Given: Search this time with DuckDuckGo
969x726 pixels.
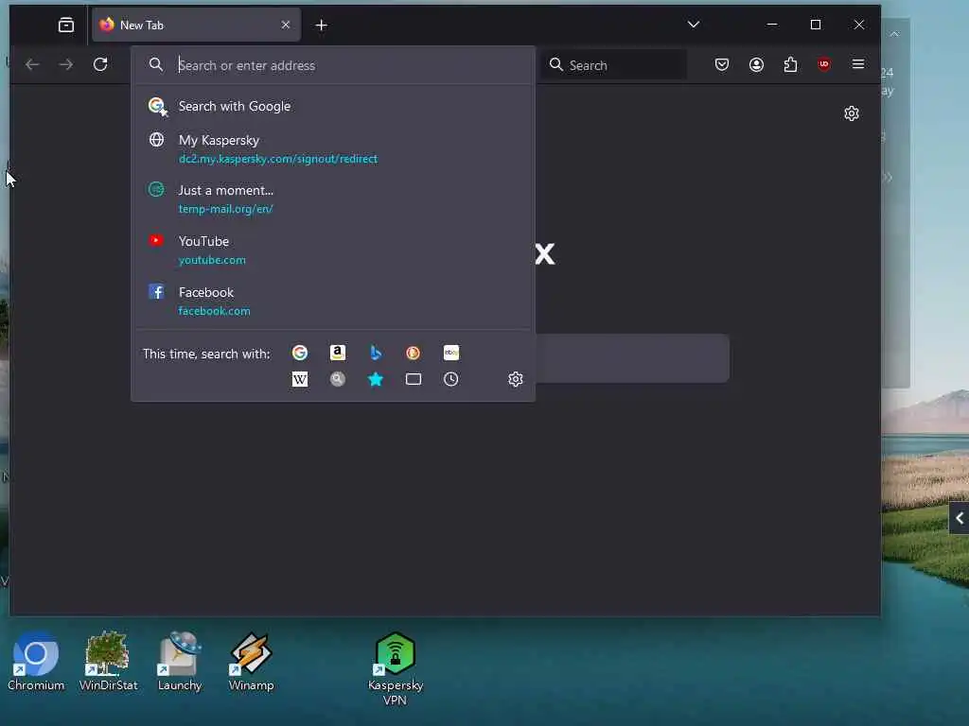Looking at the screenshot, I should (413, 353).
